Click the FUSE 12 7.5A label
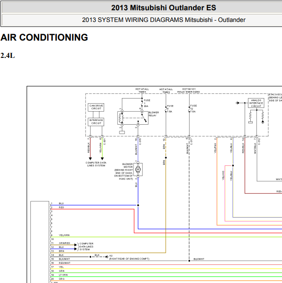This screenshot has height=283, width=282. click(193, 109)
